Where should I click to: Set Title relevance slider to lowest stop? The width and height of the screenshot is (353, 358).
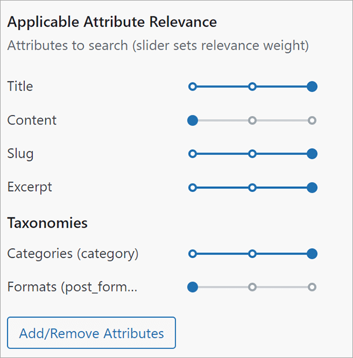click(x=192, y=87)
